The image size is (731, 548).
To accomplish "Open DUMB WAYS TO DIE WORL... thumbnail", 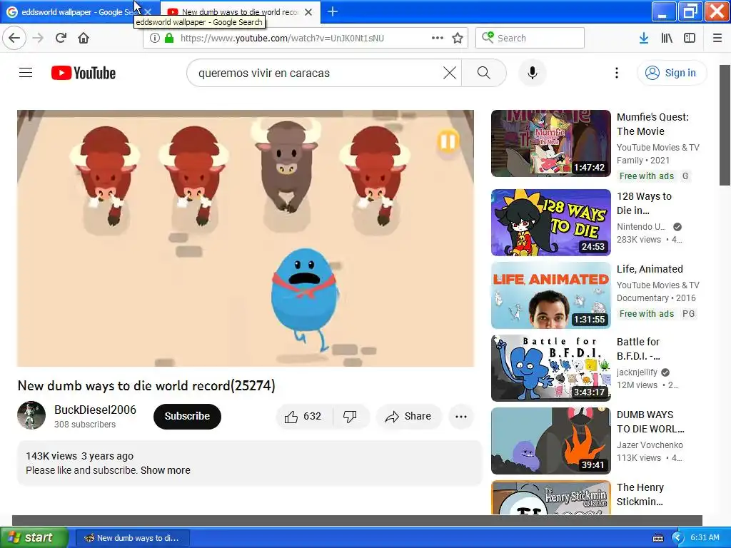I will pyautogui.click(x=550, y=440).
